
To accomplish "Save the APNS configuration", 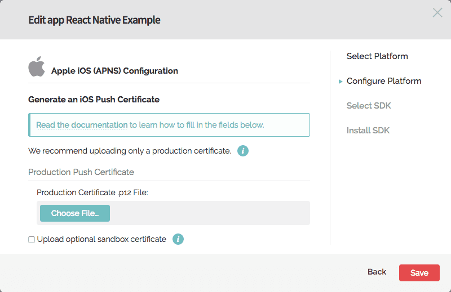I will [419, 273].
